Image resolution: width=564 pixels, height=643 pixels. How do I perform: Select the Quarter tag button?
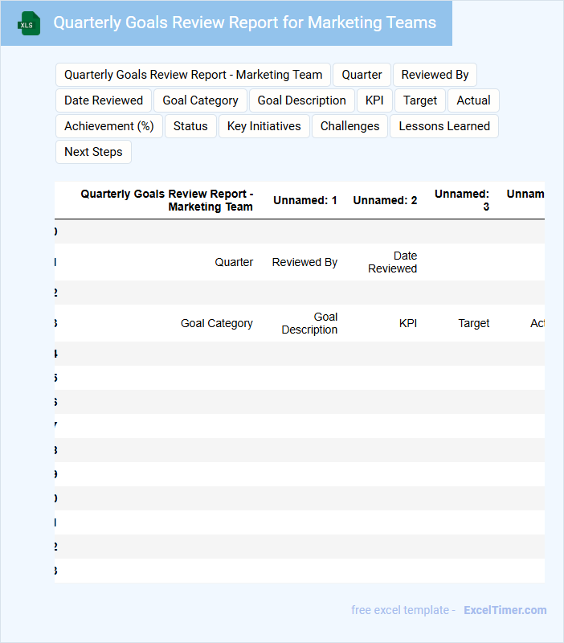[x=362, y=75]
